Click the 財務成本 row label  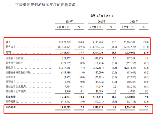point(11,82)
